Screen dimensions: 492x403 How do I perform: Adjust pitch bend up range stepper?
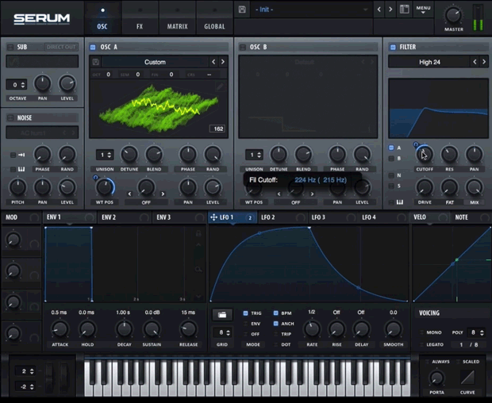click(x=32, y=371)
